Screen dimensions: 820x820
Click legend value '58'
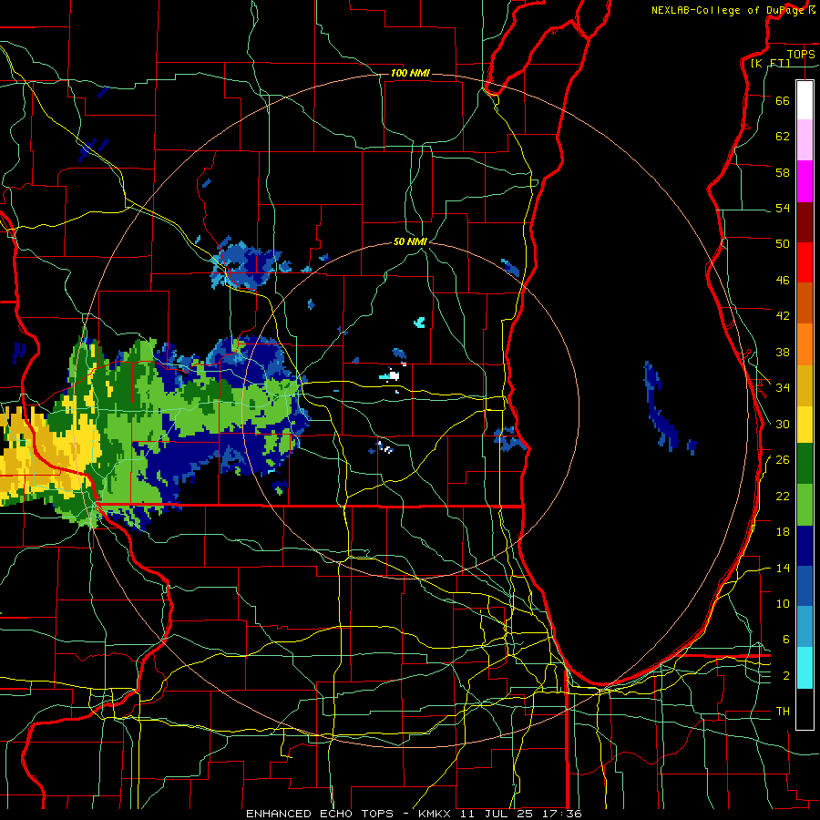coord(783,172)
